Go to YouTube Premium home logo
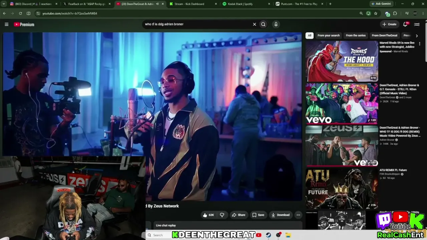 click(x=24, y=24)
